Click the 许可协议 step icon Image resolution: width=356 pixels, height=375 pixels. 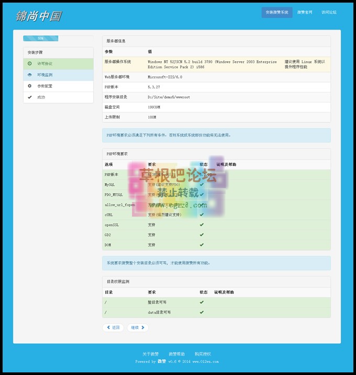(x=30, y=64)
